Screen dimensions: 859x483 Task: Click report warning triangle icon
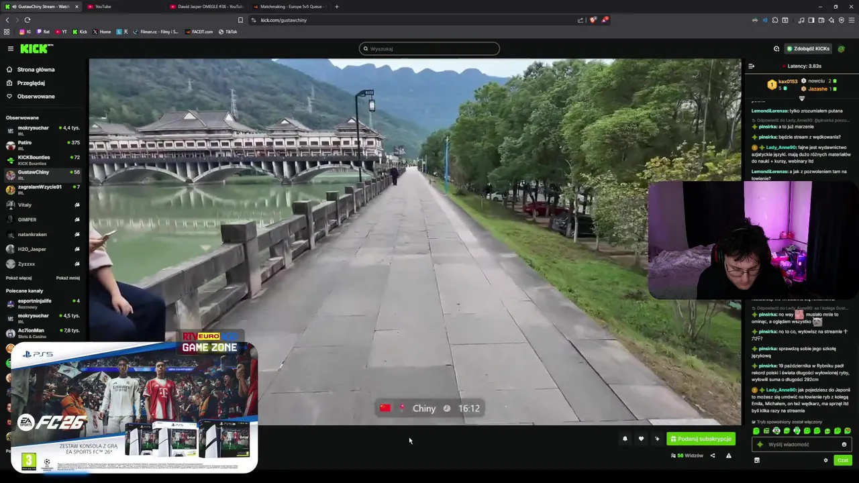(729, 455)
